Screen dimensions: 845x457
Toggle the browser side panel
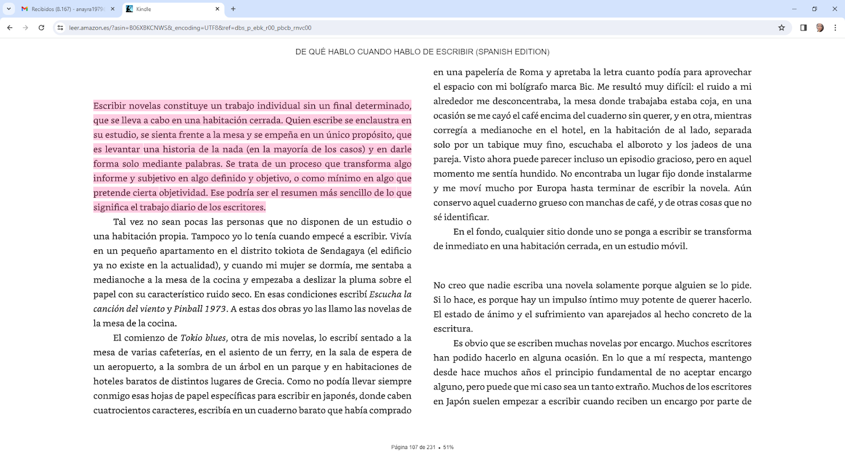(803, 27)
